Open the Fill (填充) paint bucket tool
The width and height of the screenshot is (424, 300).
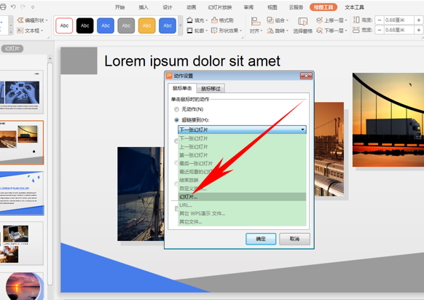point(189,20)
